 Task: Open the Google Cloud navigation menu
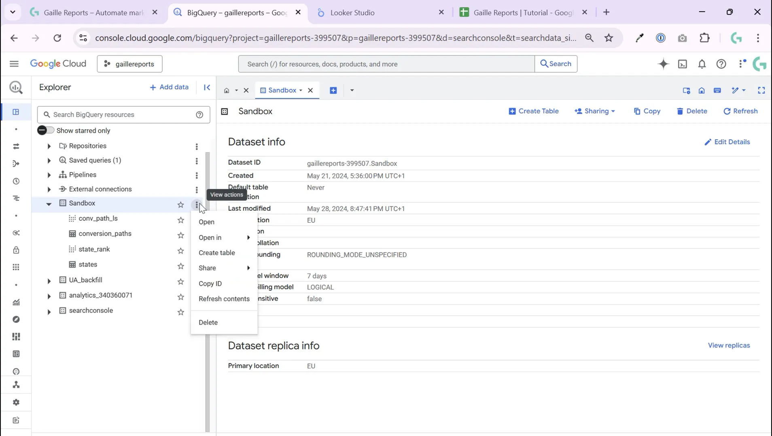[x=14, y=64]
